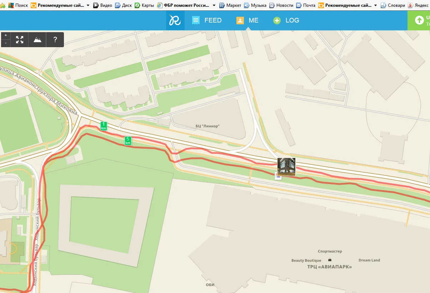Click the ОБИ label on map
The image size is (430, 293).
(x=210, y=285)
